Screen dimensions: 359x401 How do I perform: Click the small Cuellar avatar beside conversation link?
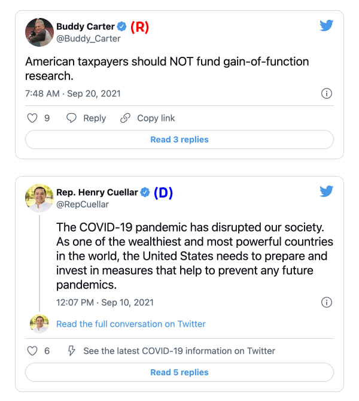[39, 324]
